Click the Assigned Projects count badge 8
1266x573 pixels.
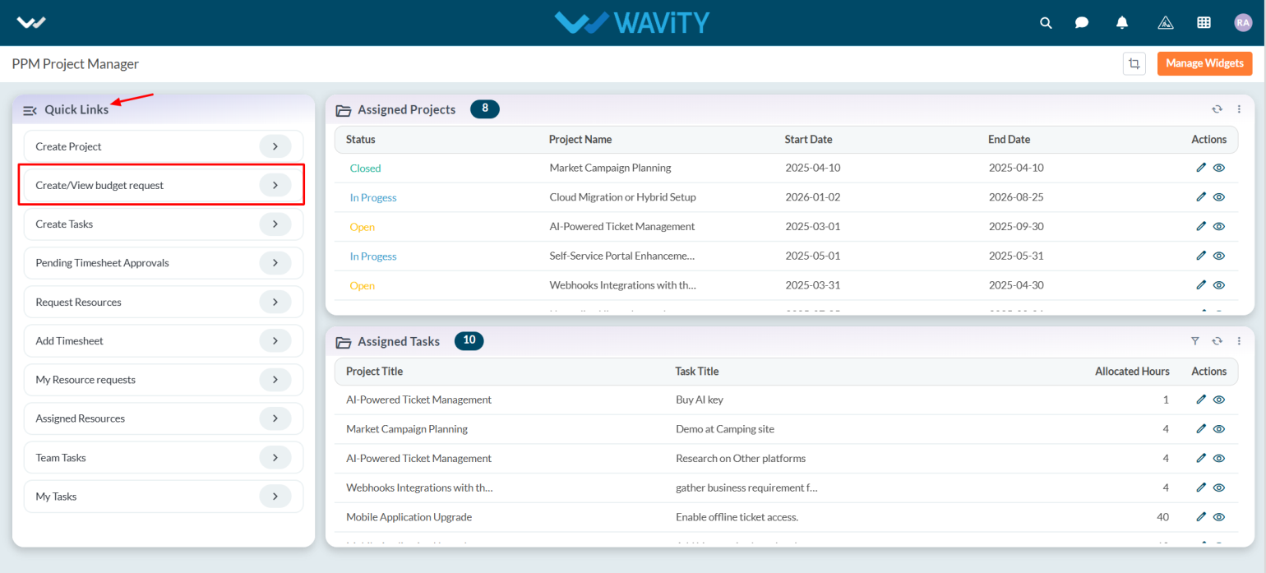485,109
